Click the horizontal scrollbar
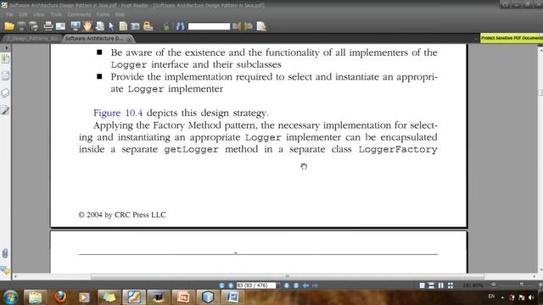Viewport: 543px width, 305px height. click(287, 277)
